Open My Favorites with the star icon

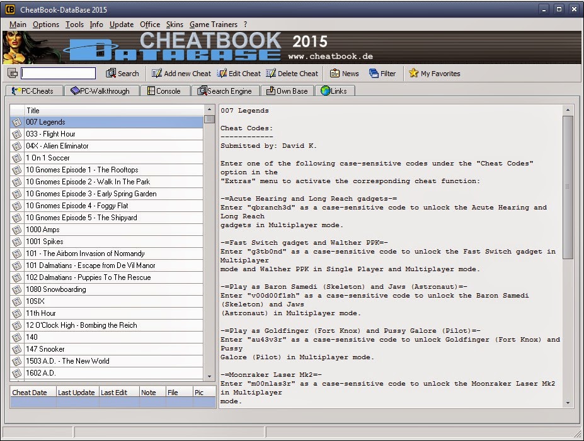(x=434, y=73)
